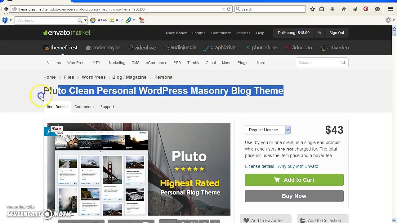Open the Plugins category menu
Screen dimensions: 397x223
[x=244, y=63]
